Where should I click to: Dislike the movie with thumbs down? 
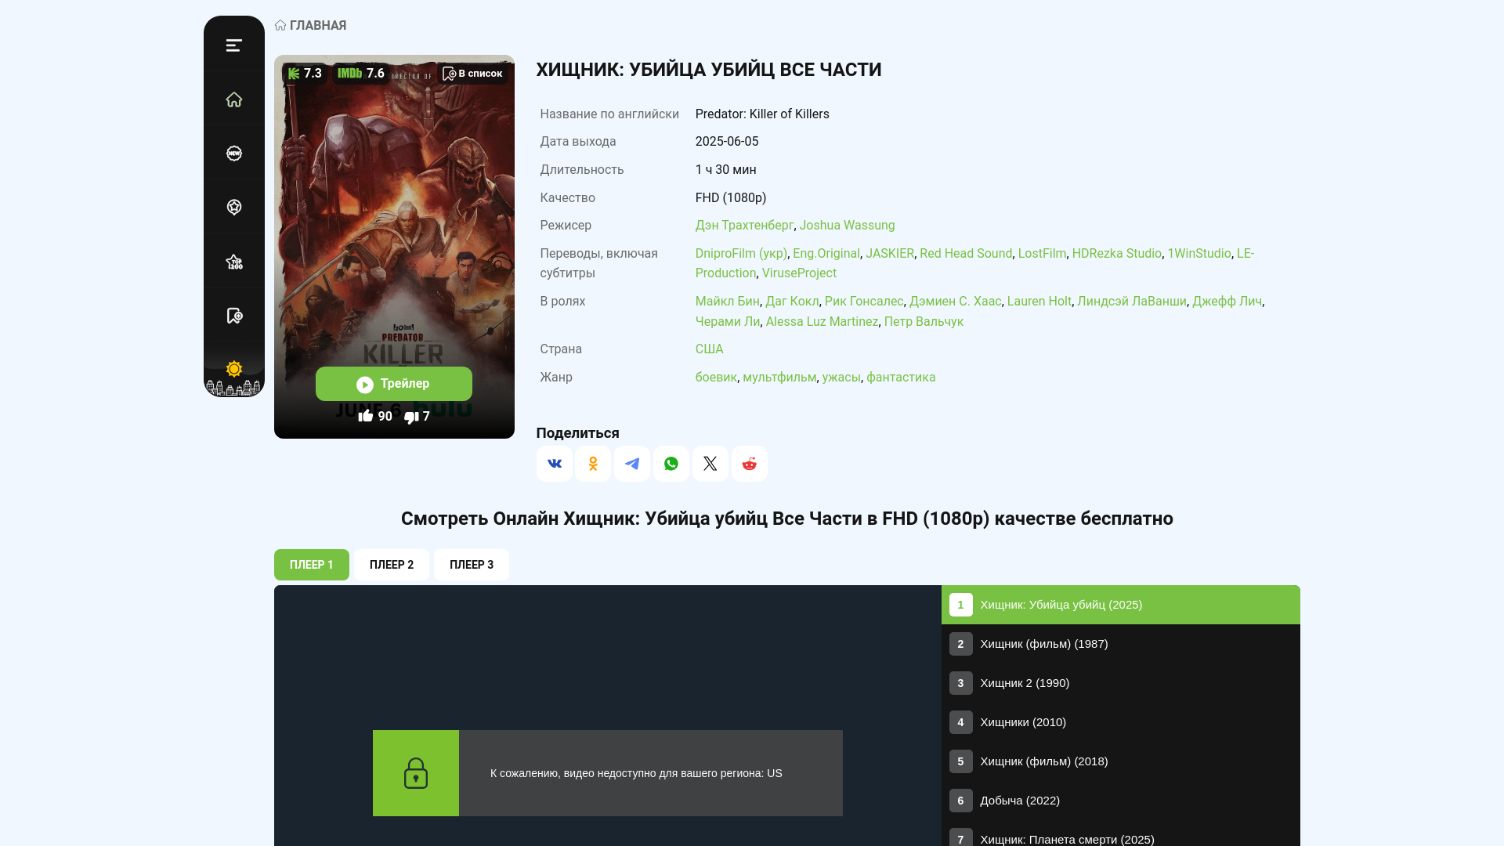pos(417,417)
